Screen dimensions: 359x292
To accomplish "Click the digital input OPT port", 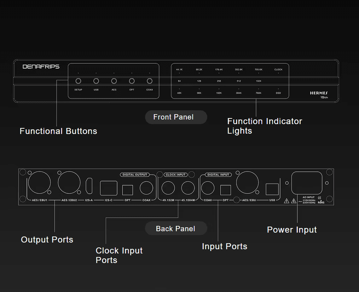I will pos(226,190).
